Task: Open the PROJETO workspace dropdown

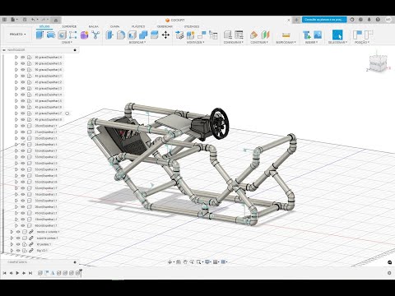Action: click(17, 35)
